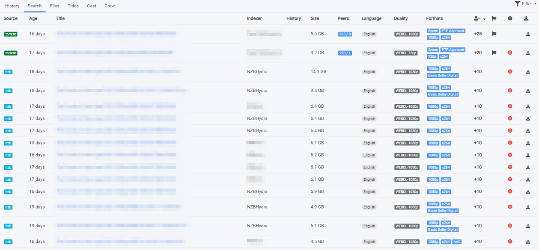Click download icon for 14.1 GB release
The height and width of the screenshot is (250, 539).
click(528, 72)
